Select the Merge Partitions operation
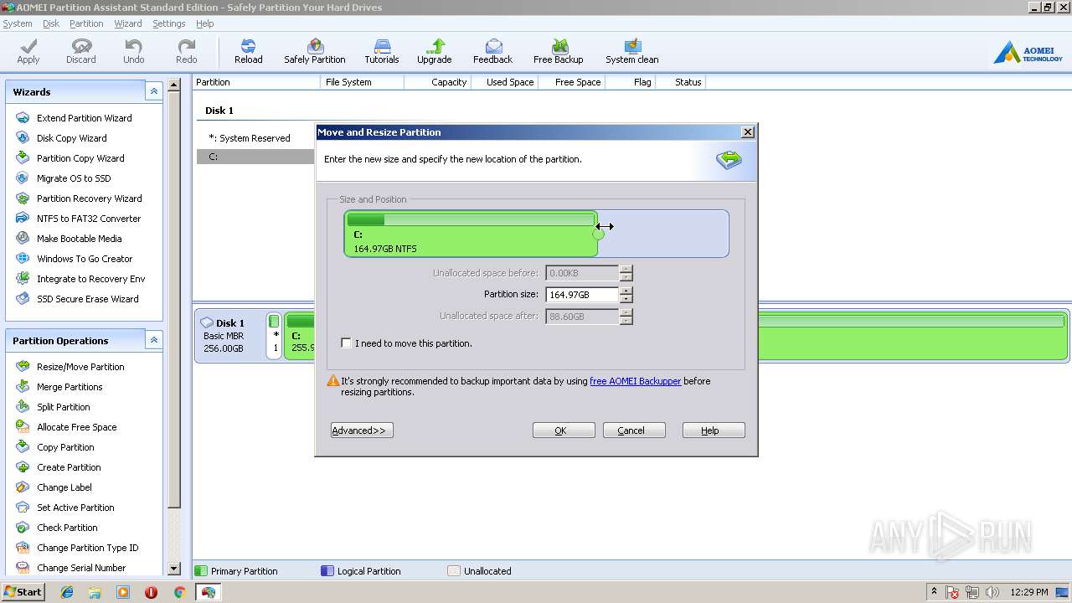 pos(70,387)
